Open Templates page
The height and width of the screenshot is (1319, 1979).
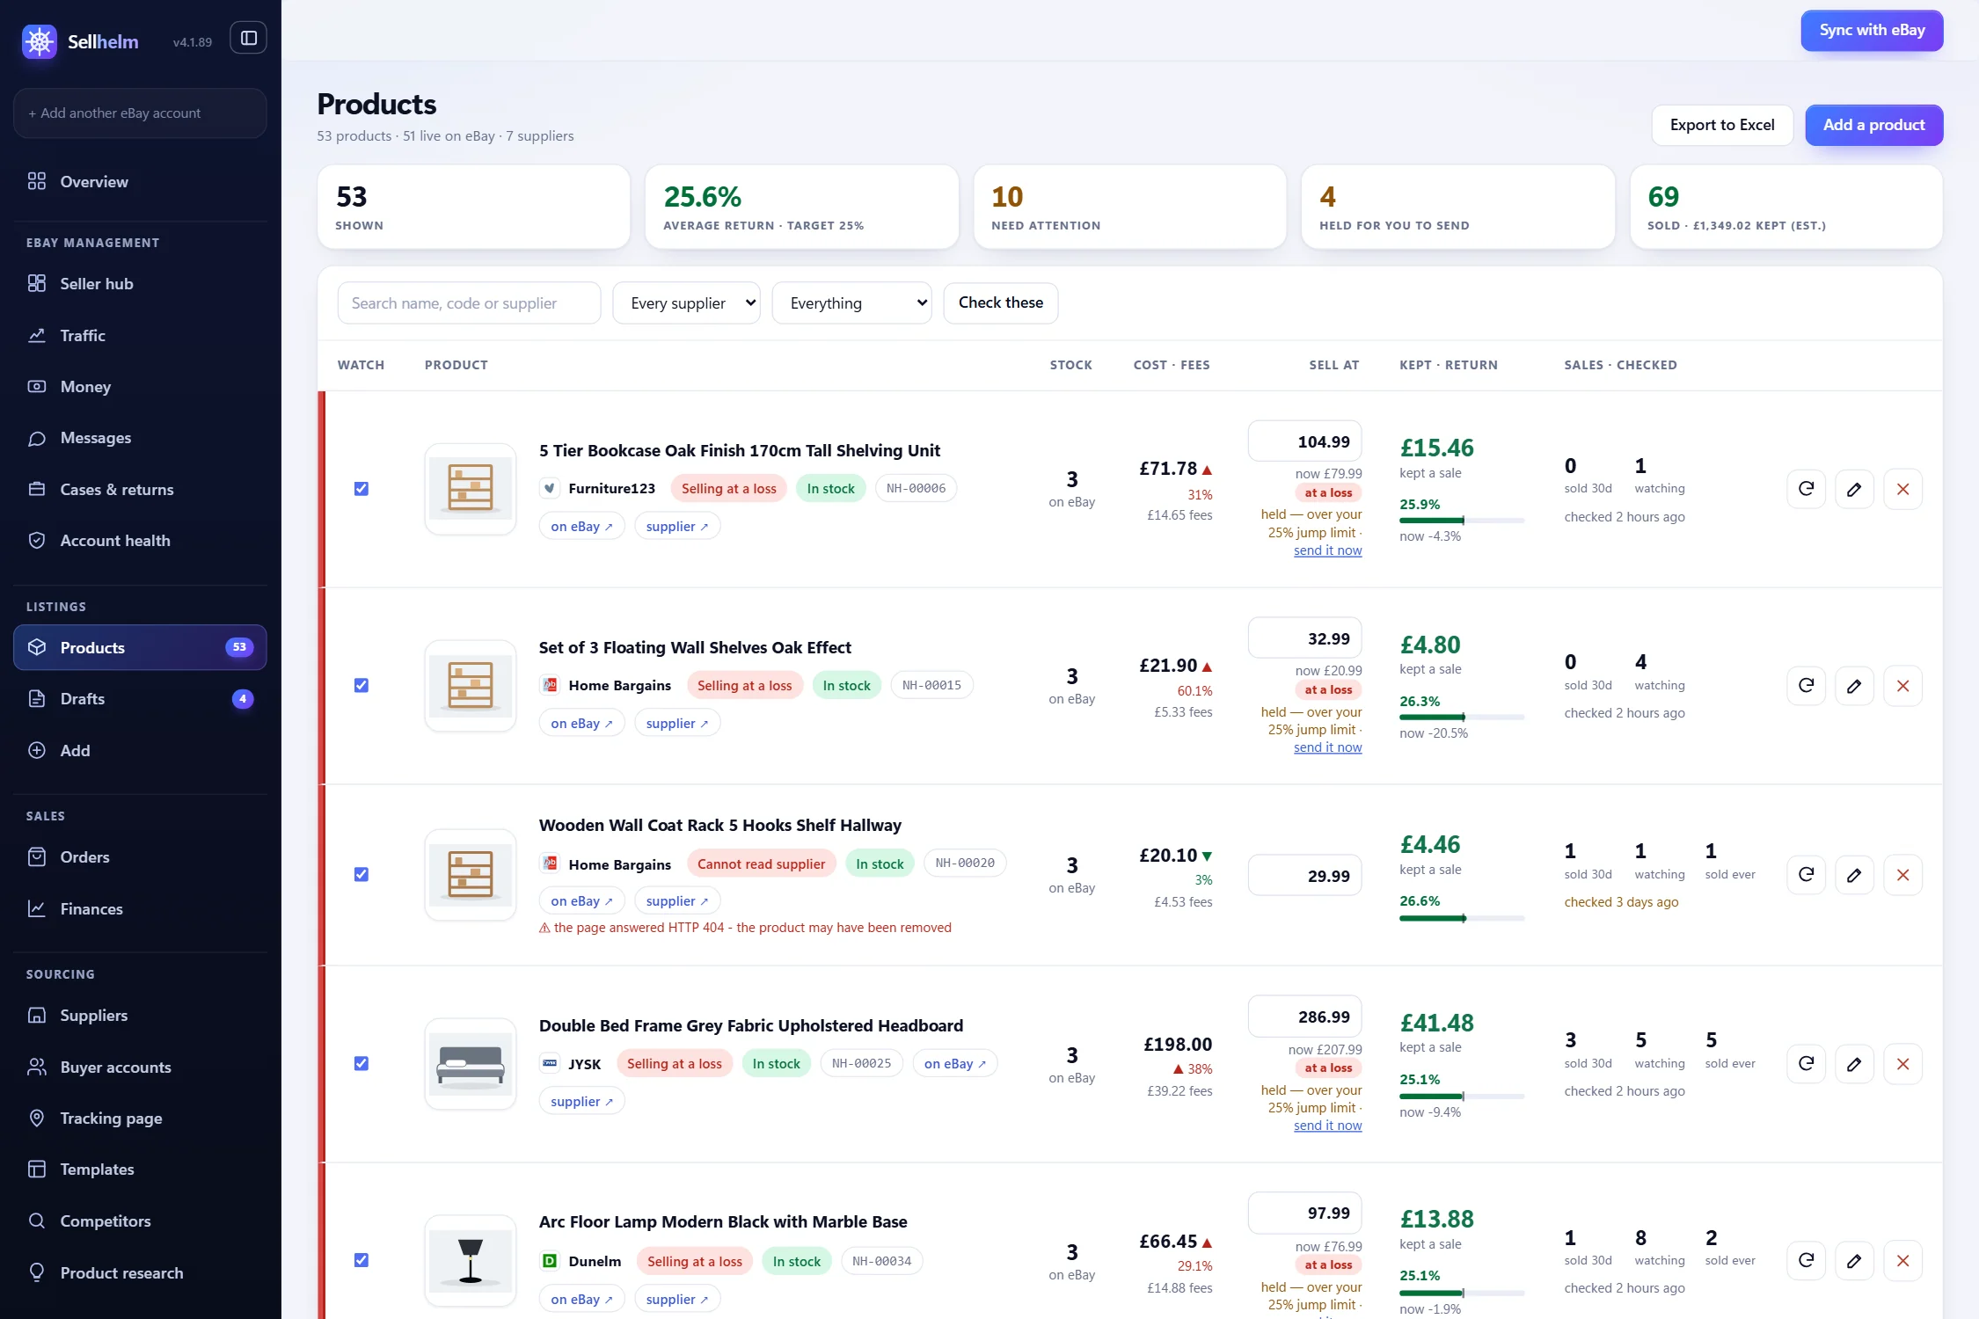(x=140, y=1170)
